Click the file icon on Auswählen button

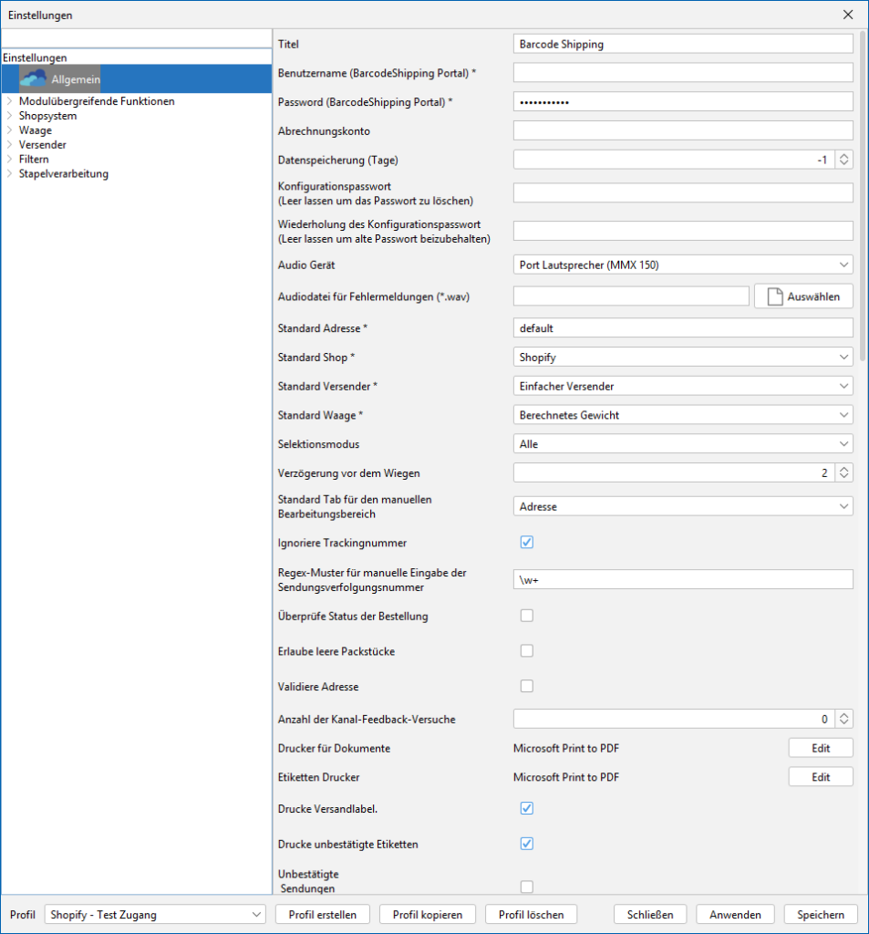[x=775, y=296]
